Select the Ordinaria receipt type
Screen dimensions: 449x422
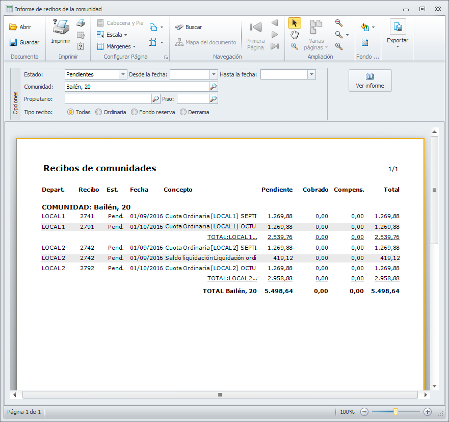coord(99,112)
